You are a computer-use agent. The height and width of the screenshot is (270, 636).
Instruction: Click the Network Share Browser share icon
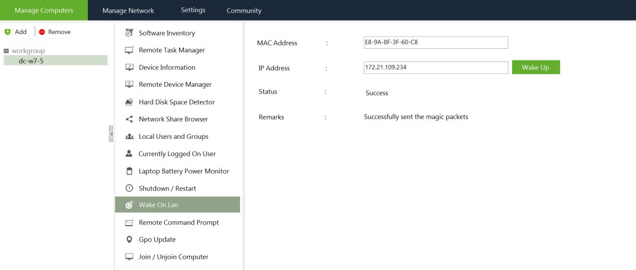[x=129, y=119]
